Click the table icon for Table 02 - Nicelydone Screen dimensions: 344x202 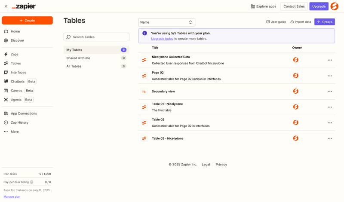144,138
